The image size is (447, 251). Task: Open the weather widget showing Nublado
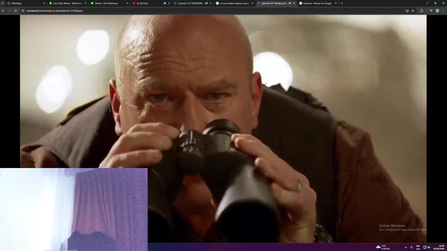(383, 247)
